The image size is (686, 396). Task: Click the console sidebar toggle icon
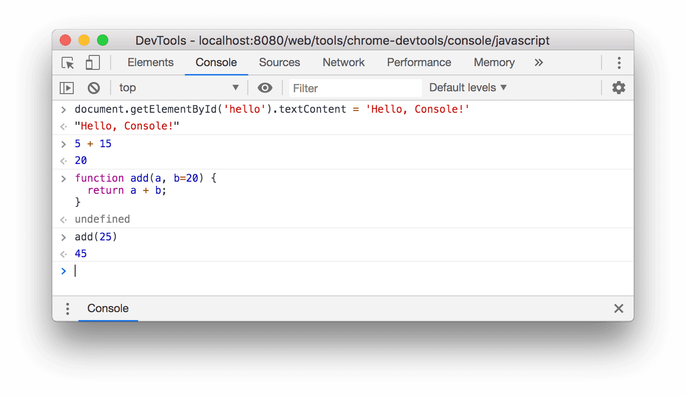pyautogui.click(x=67, y=88)
